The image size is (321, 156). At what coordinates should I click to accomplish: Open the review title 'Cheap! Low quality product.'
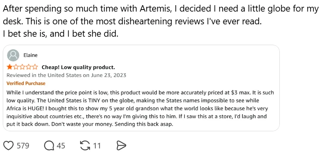(78, 67)
